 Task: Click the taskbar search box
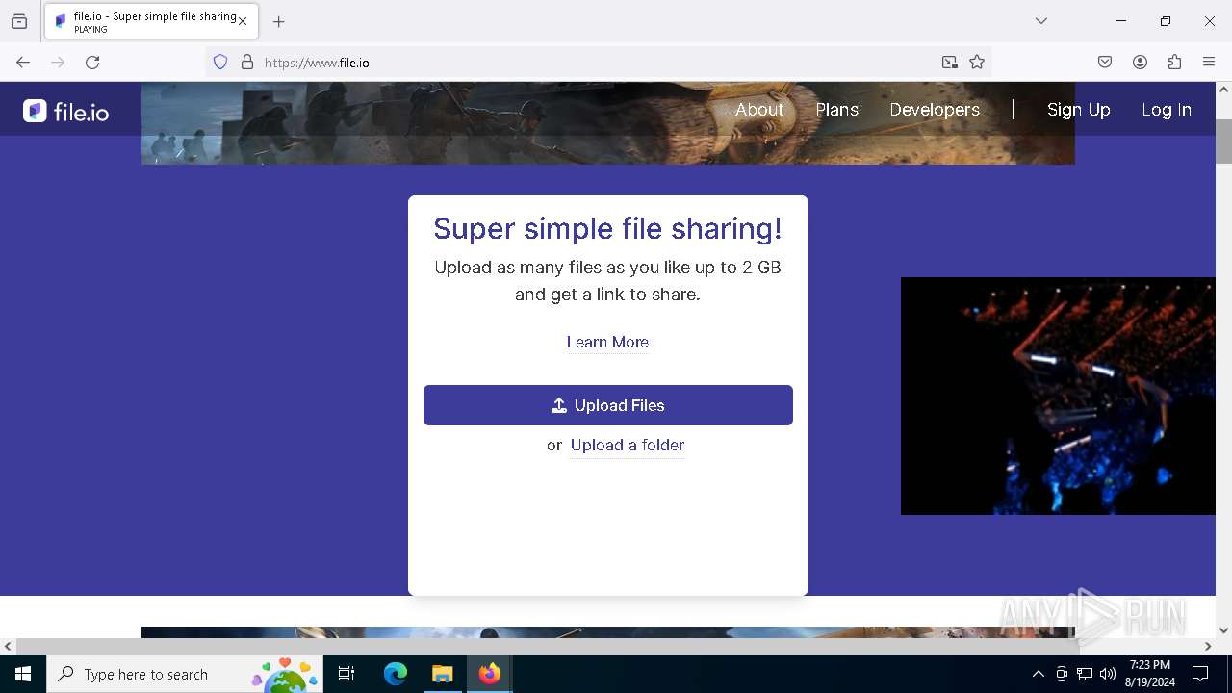(185, 674)
